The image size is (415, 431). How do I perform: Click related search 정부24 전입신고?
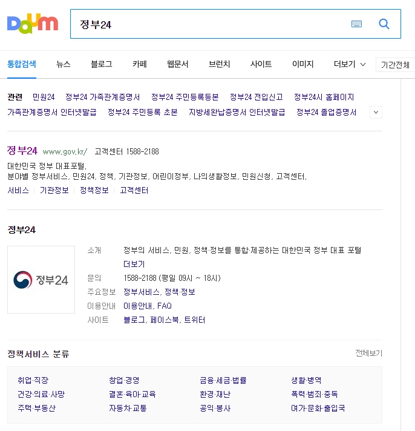[x=257, y=97]
